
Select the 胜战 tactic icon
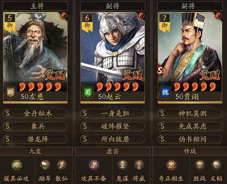(x=200, y=165)
